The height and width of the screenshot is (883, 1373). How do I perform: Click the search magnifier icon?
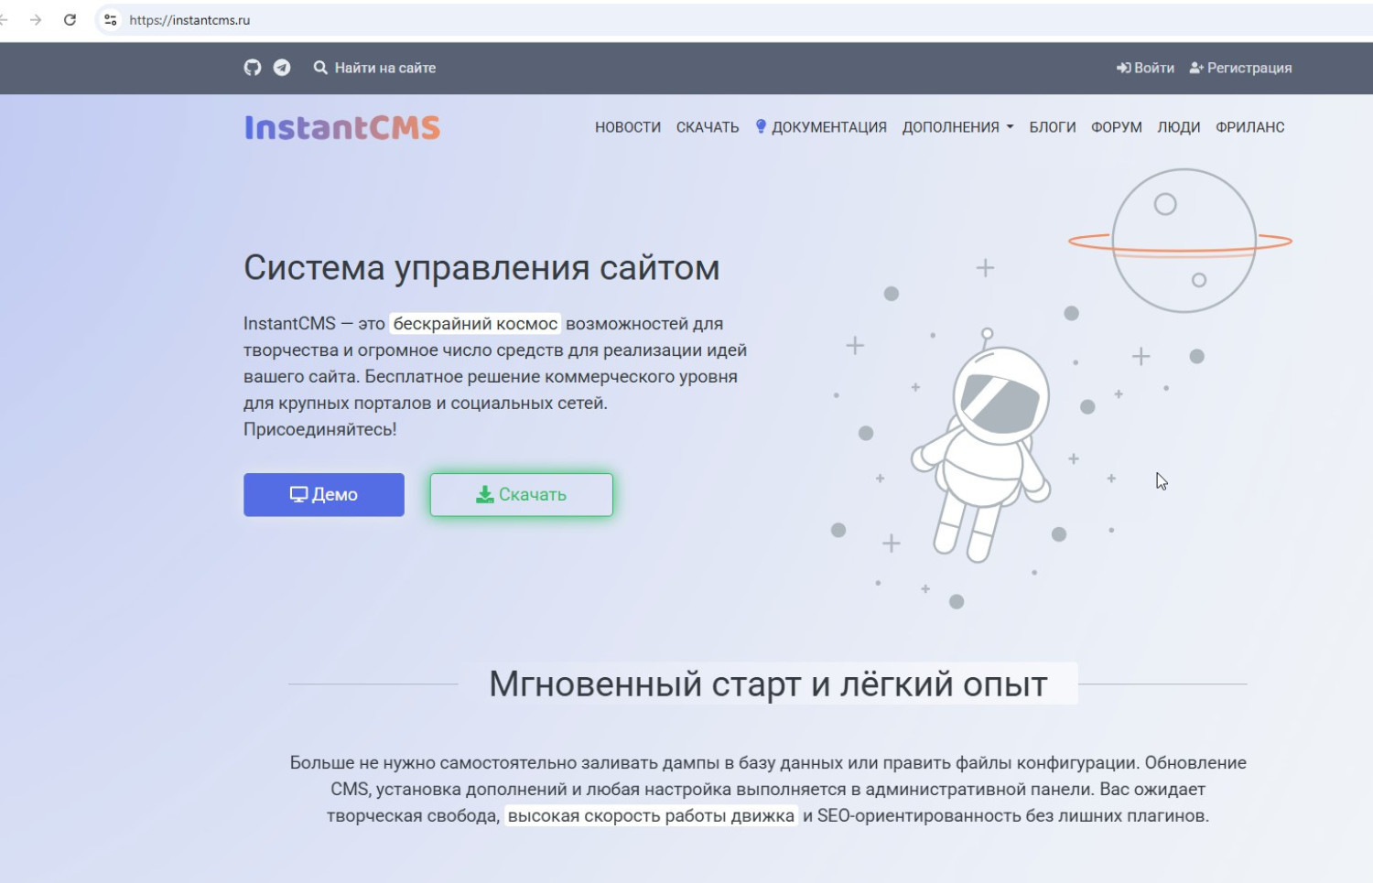pos(320,68)
